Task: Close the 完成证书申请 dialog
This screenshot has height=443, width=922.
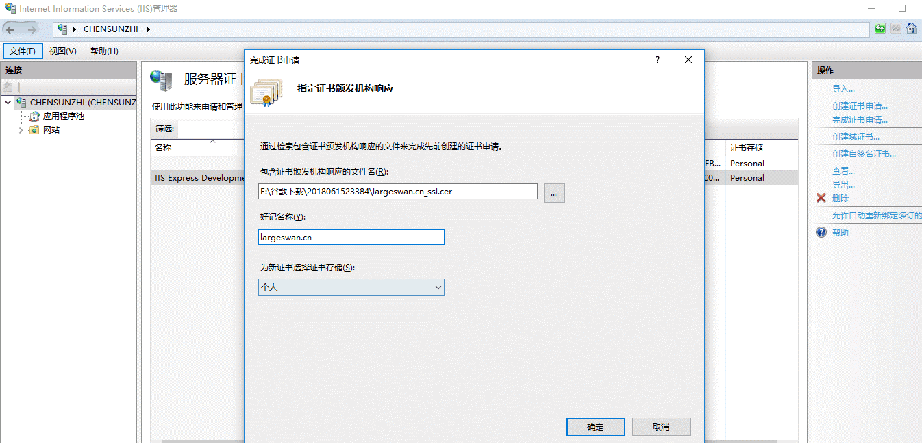Action: (x=688, y=60)
